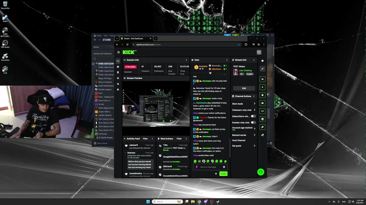Screen dimensions: 366x205
Task: Toggle the chat bubble panel icon on right
Action: [262, 103]
